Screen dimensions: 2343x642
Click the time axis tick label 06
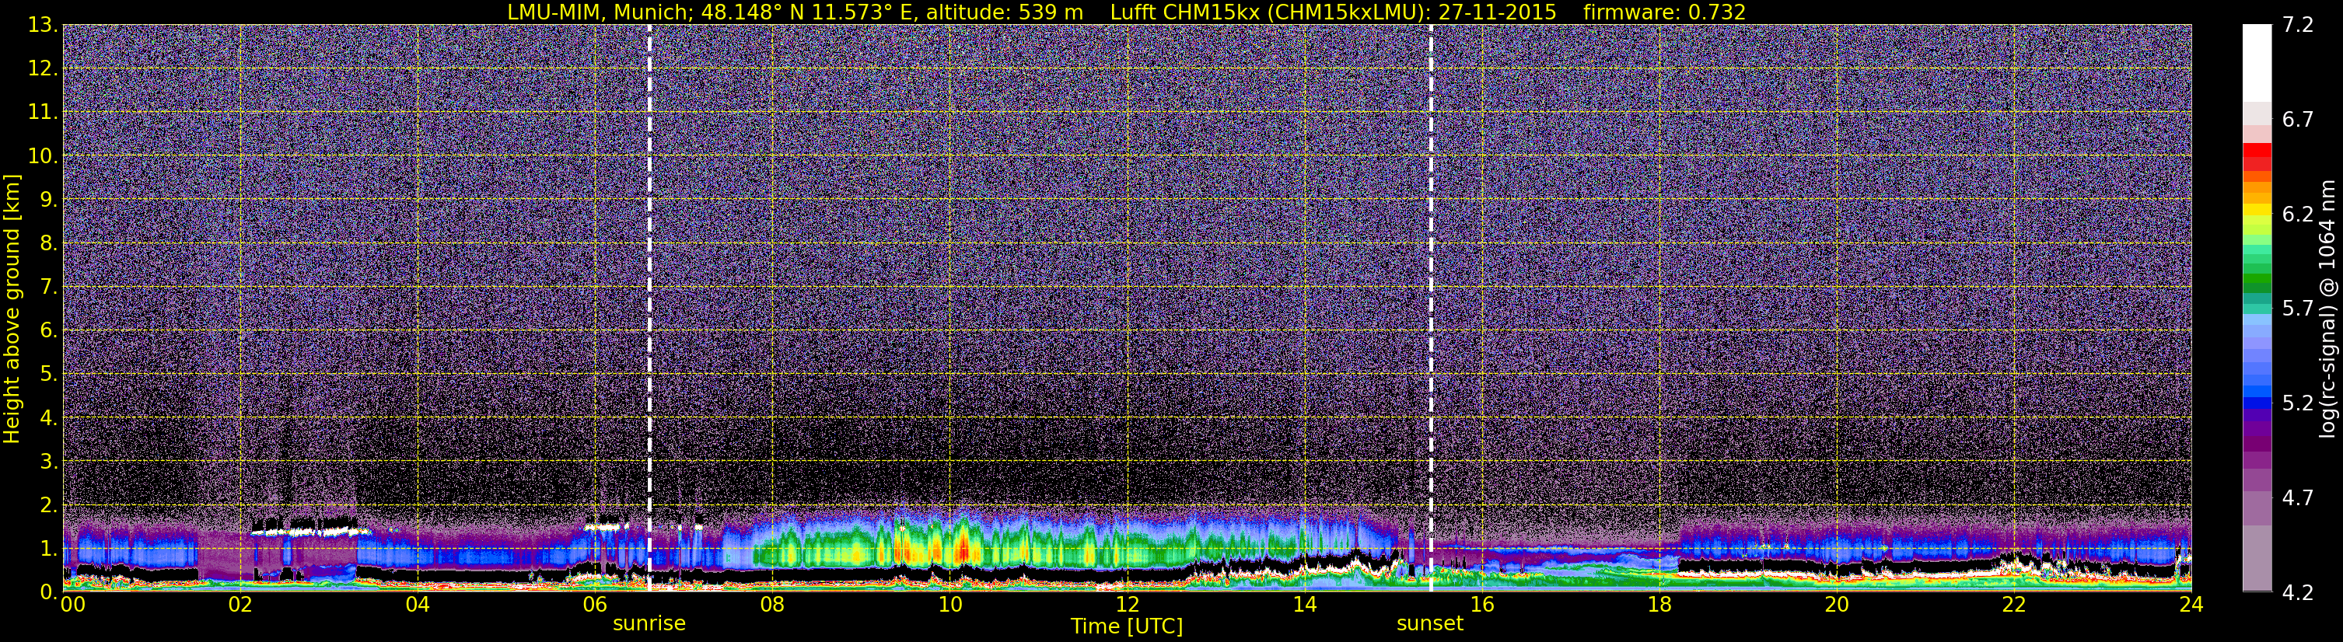point(595,605)
